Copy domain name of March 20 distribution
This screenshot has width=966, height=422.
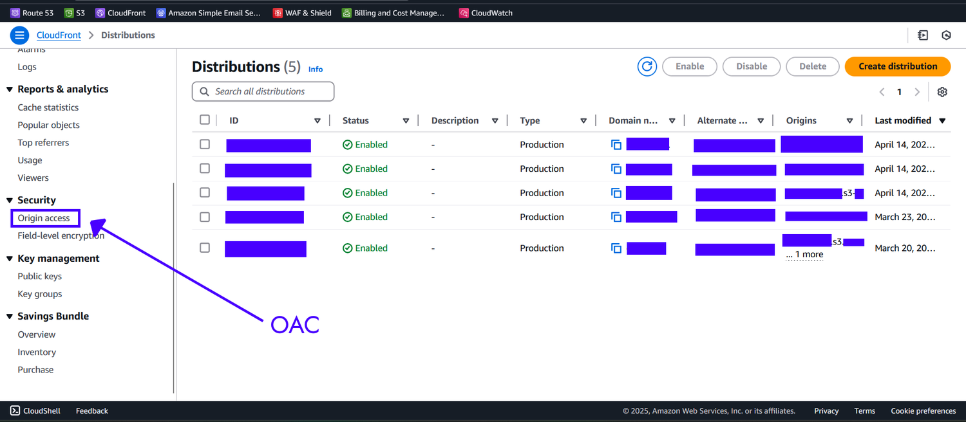[616, 248]
